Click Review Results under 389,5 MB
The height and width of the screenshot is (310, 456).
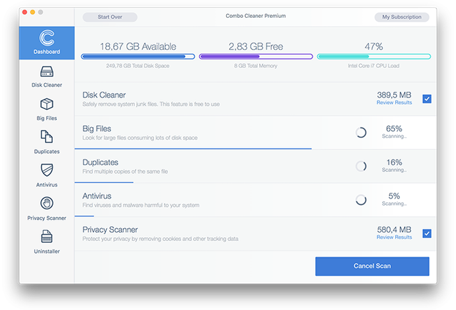[x=394, y=103]
